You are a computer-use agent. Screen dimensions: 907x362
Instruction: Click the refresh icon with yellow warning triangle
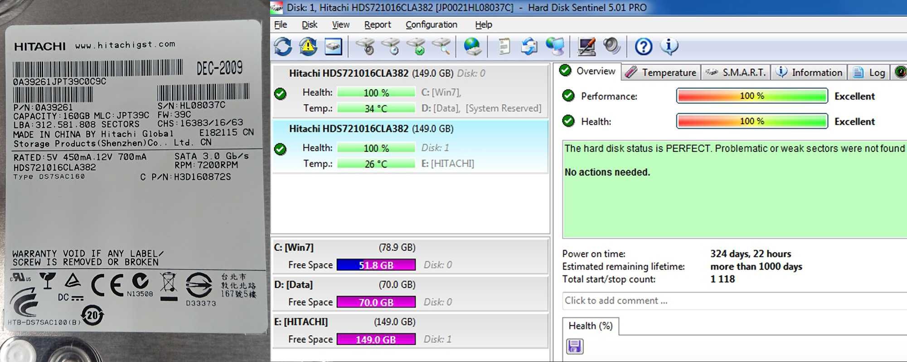point(308,46)
